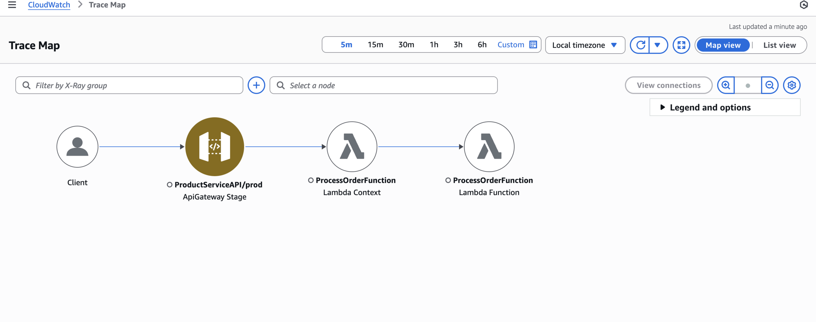
Task: Click the magnifier icon in Select a node
Action: pyautogui.click(x=281, y=85)
